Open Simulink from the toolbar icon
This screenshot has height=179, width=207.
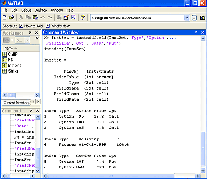(x=59, y=17)
